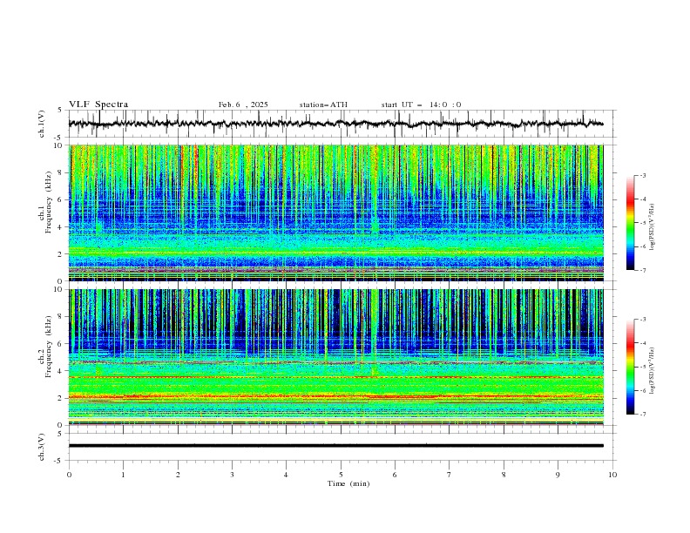Click the "-7" tick on lower colorbar
This screenshot has height=533, width=690.
[x=642, y=415]
